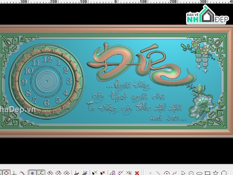Click the first surface point icon
The width and height of the screenshot is (233, 175).
[50, 173]
